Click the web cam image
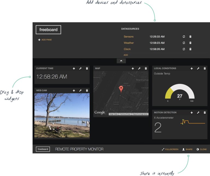 pos(62,115)
